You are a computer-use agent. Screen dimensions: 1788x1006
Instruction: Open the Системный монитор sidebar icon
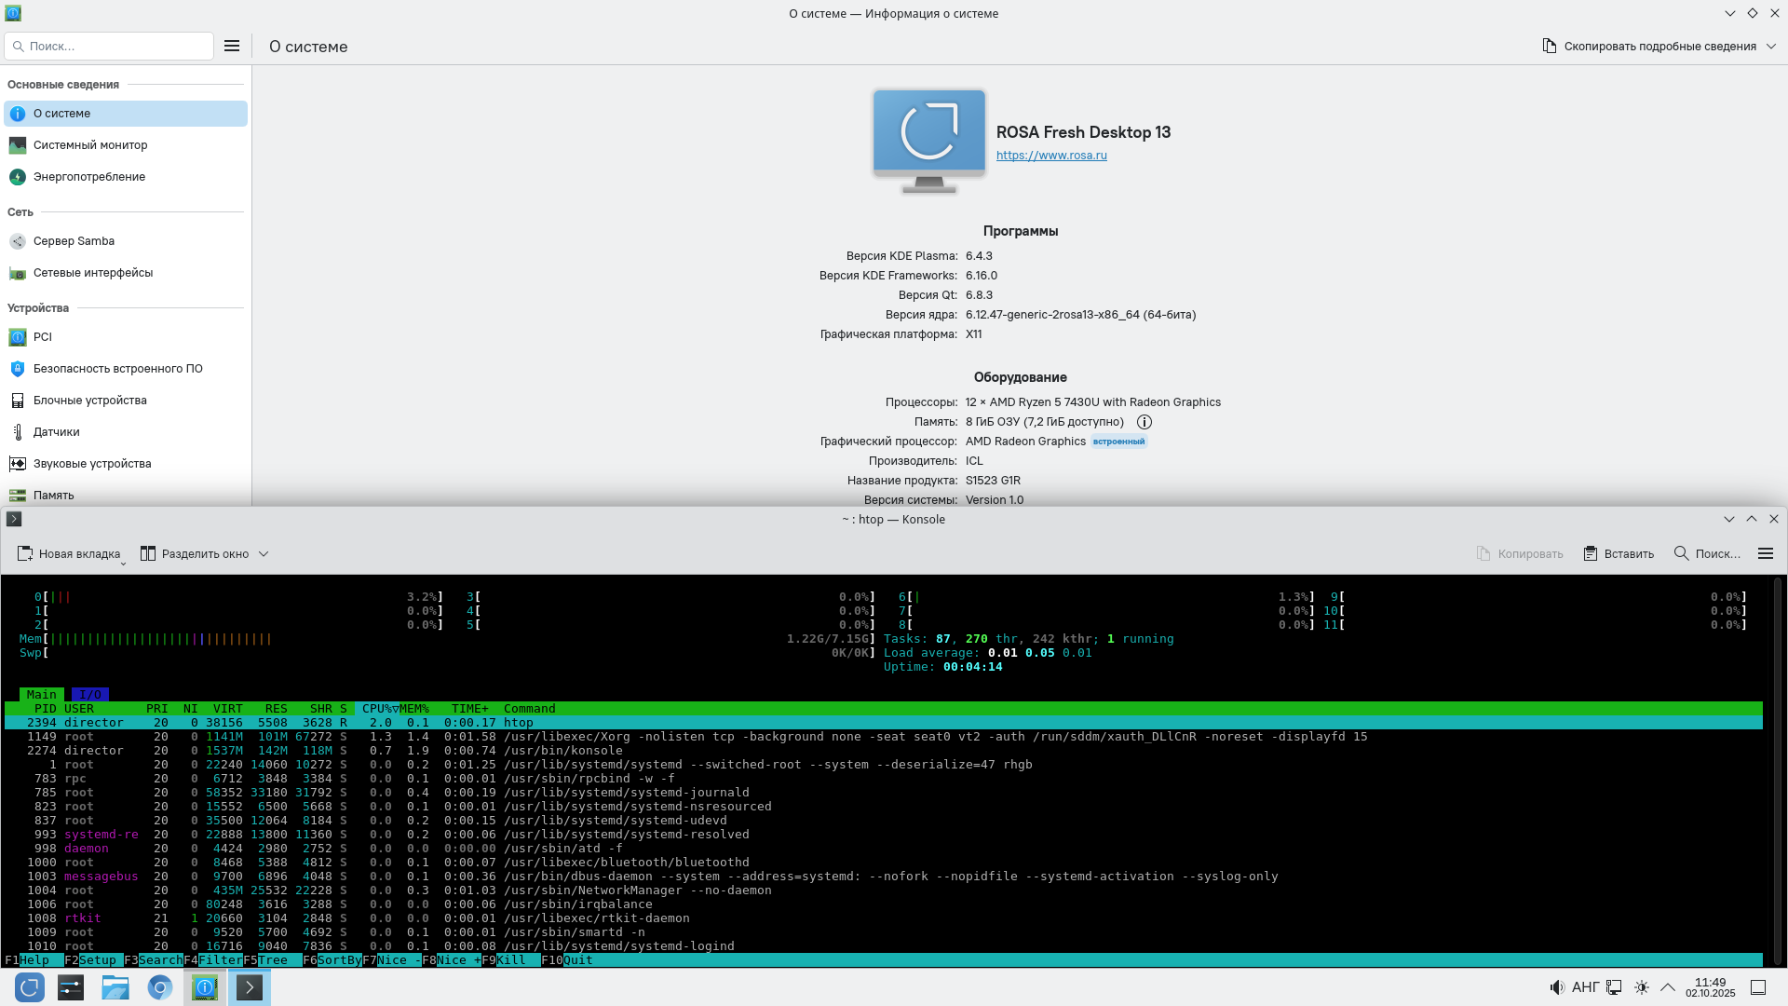pyautogui.click(x=18, y=145)
